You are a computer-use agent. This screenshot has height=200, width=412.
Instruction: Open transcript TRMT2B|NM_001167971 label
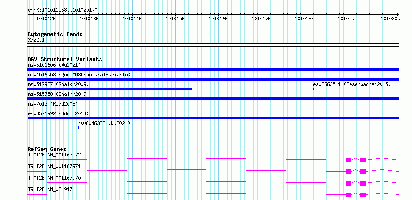[54, 166]
